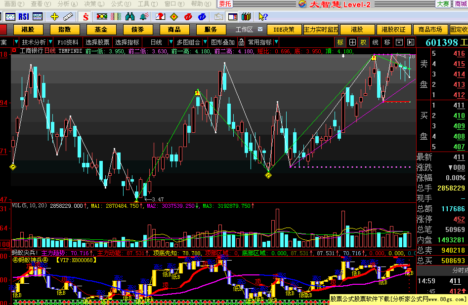Click the indicator panel icon right of RSI

pos(37,17)
